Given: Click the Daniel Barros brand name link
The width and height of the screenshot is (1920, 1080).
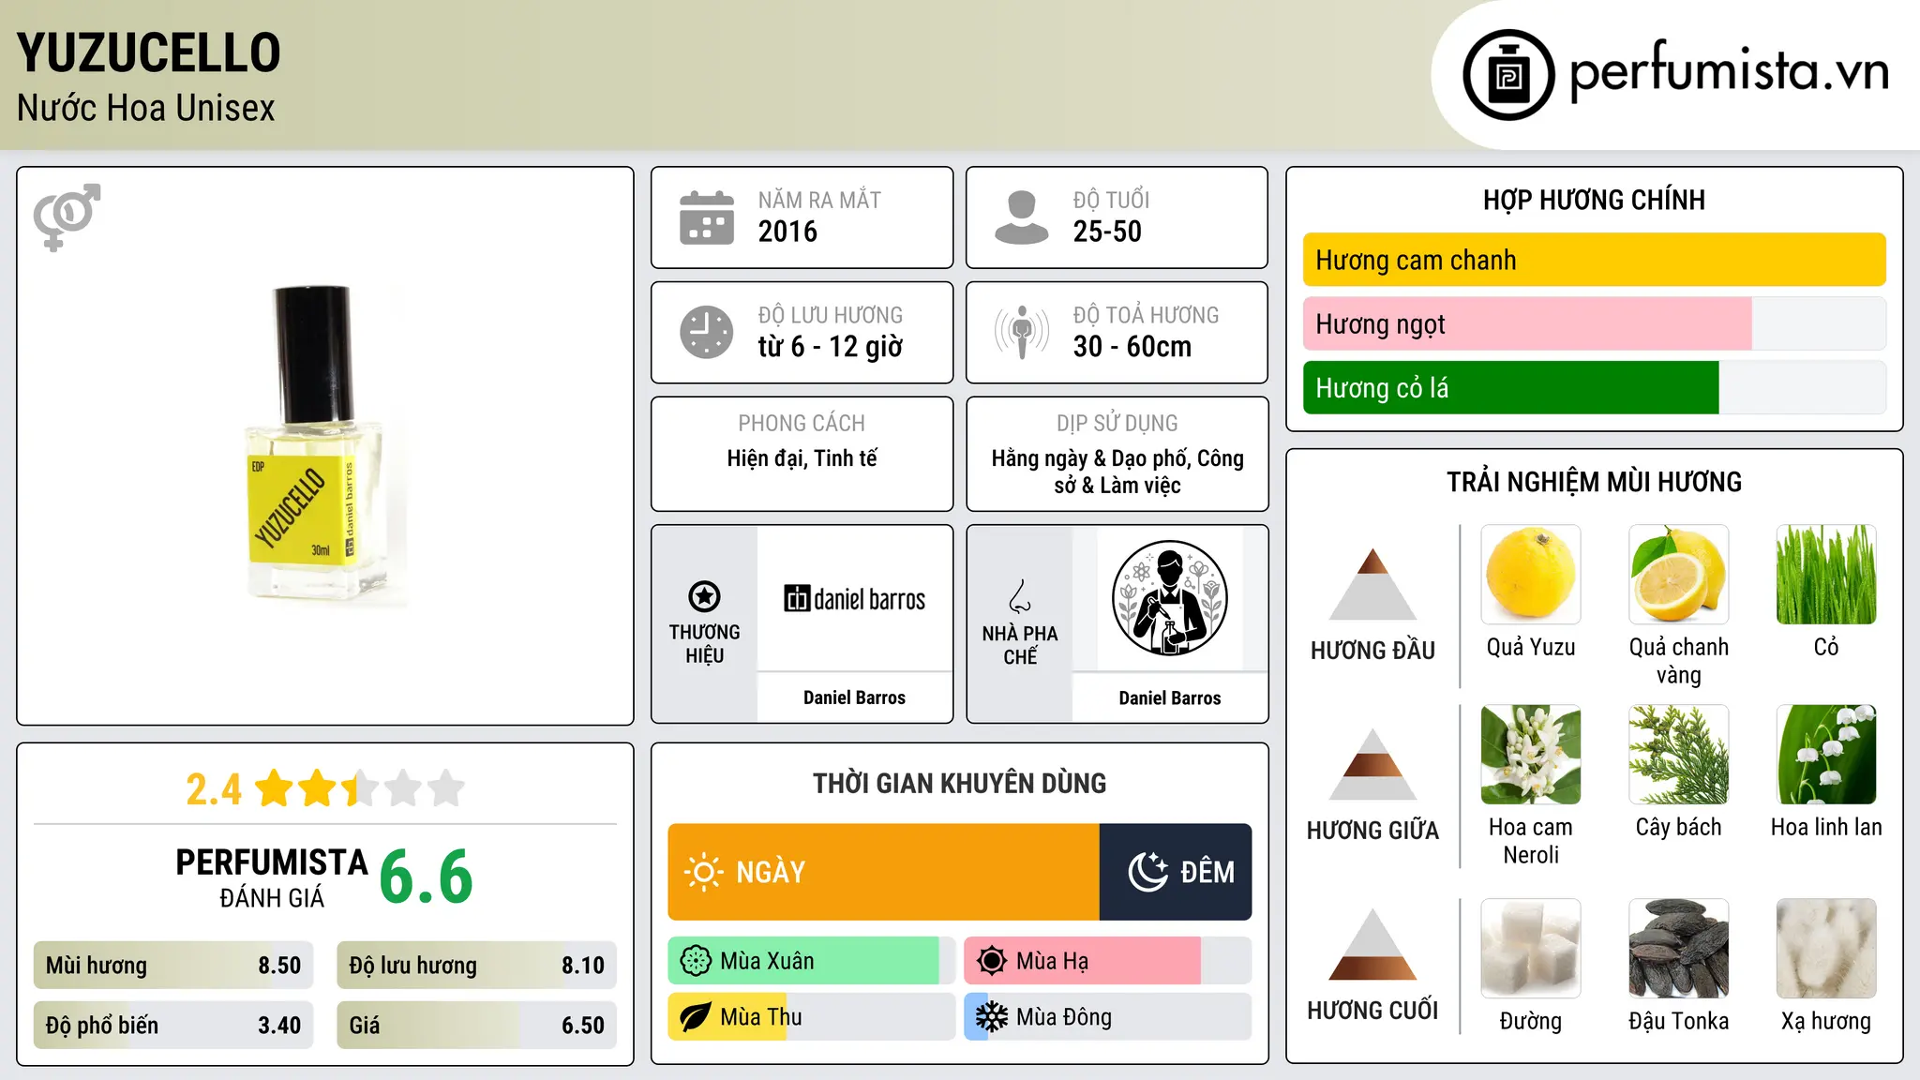Looking at the screenshot, I should 854,697.
